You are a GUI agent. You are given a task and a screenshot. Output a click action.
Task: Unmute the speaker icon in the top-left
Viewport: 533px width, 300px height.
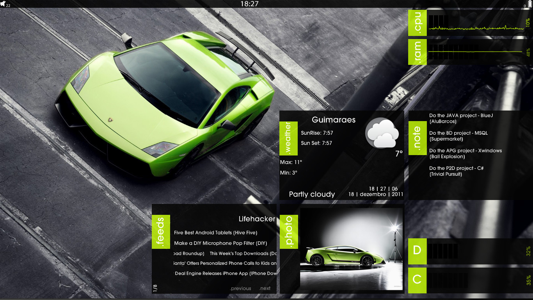click(4, 4)
